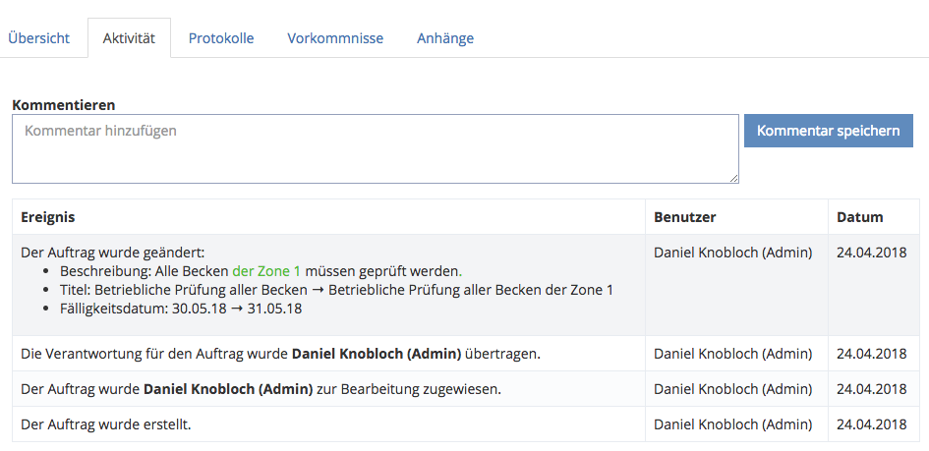929x451 pixels.
Task: Click the 'Der Auftrag wurde geändert:' text
Action: 112,253
